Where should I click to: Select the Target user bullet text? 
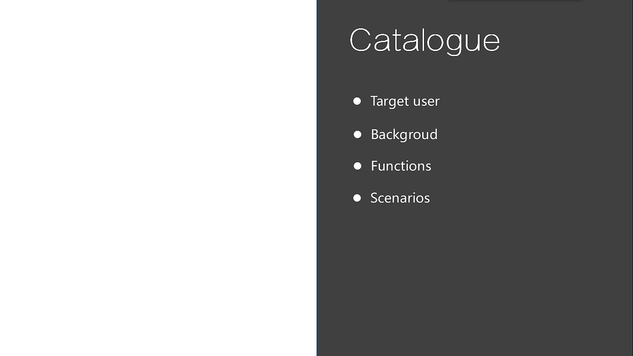click(x=405, y=101)
